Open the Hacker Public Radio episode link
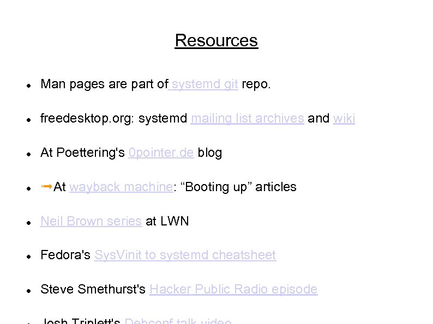 [x=233, y=289]
